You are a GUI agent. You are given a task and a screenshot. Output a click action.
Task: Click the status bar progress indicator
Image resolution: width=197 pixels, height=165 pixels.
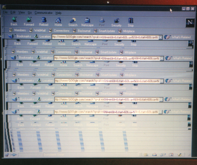pyautogui.click(x=30, y=155)
